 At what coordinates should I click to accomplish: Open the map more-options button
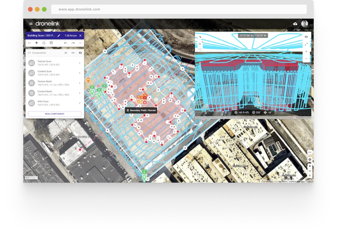[310, 152]
